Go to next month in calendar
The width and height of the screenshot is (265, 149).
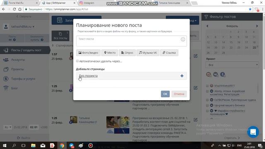point(257,26)
